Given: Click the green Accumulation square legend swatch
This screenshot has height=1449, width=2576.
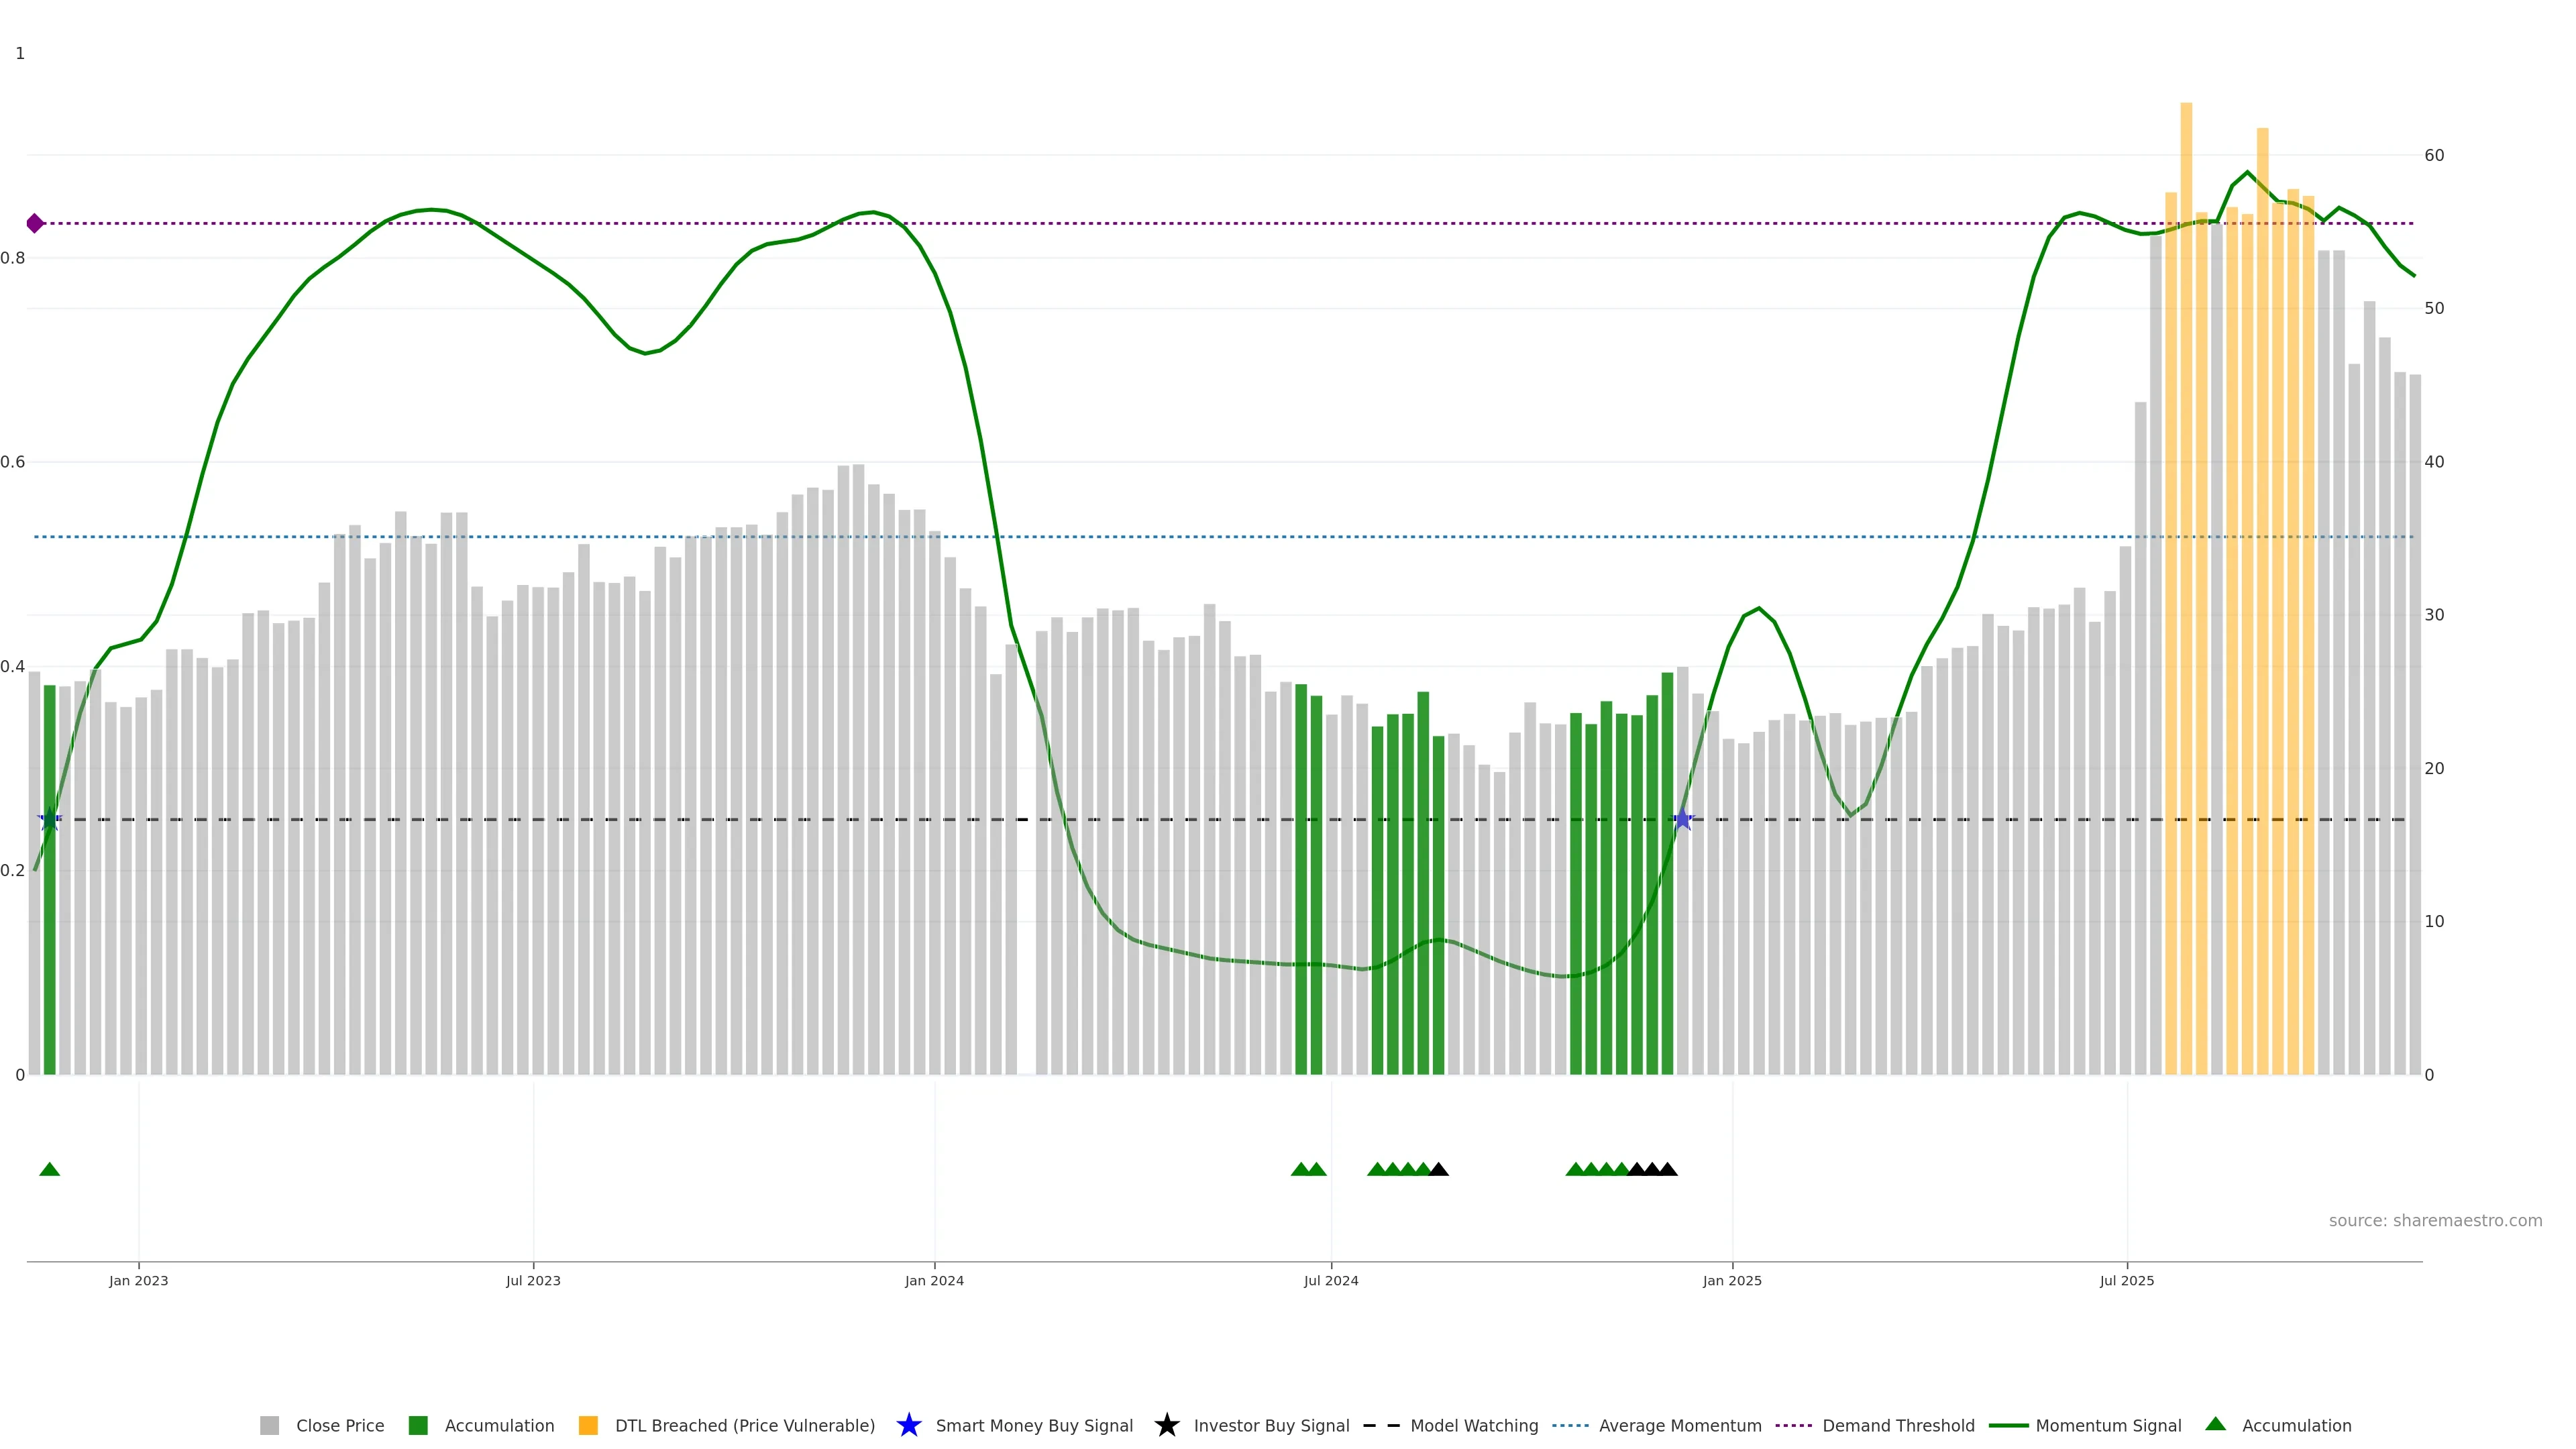Looking at the screenshot, I should coord(418,1425).
